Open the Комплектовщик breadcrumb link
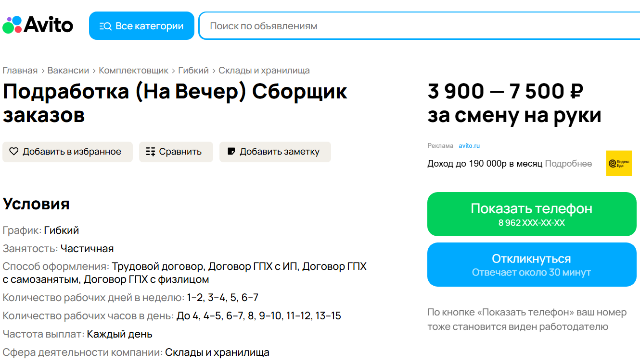Image resolution: width=640 pixels, height=363 pixels. [x=134, y=71]
